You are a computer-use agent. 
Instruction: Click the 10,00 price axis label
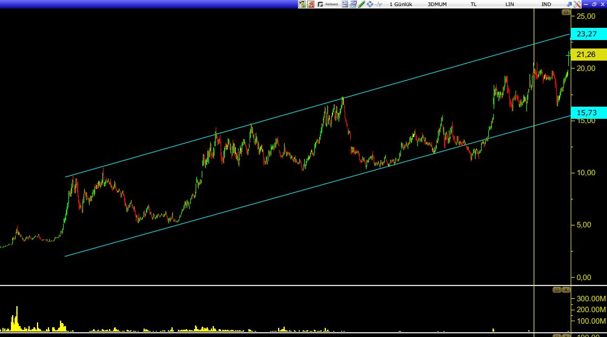click(x=586, y=173)
